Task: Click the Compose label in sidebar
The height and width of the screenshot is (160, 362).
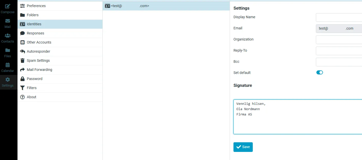Action: click(8, 12)
